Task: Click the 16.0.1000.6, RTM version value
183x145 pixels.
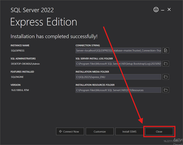Action: (x=20, y=90)
